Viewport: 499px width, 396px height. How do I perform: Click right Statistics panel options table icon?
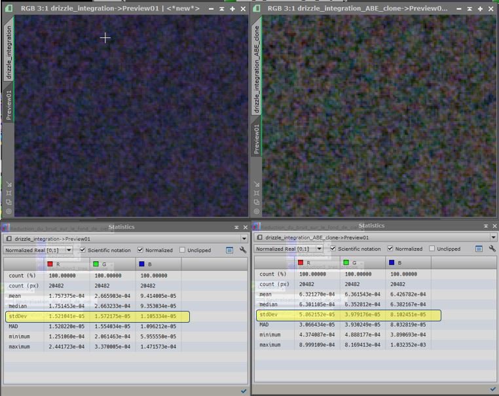pos(479,249)
